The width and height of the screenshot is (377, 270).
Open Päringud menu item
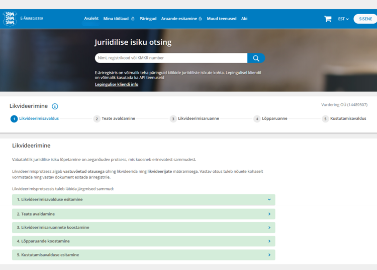[x=148, y=19]
